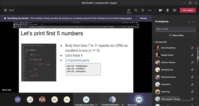Click the AJ avatar beside Abhishek Jha

[x=157, y=70]
